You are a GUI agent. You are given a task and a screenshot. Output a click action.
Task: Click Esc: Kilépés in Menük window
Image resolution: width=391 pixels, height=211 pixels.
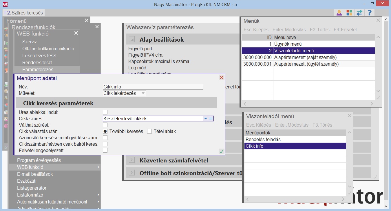tap(256, 29)
